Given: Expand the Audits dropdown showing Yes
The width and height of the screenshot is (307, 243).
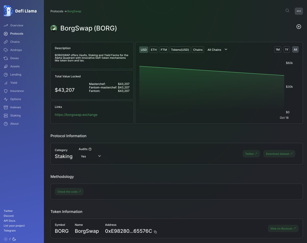Looking at the screenshot, I should click(91, 156).
